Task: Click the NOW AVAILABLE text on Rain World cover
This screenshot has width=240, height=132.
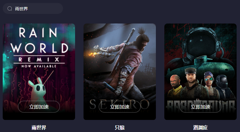Action: 39,66
